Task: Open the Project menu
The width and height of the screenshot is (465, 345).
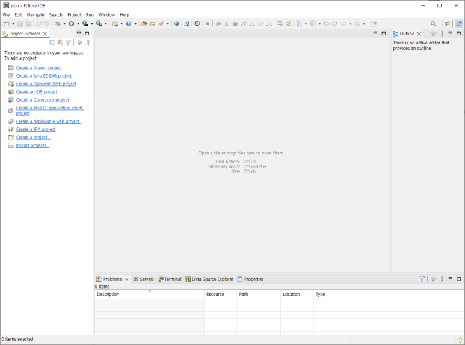Action: point(74,15)
